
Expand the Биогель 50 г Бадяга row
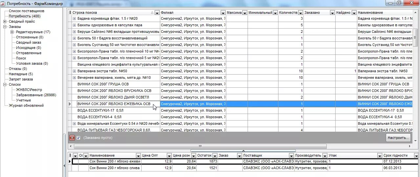click(x=74, y=38)
